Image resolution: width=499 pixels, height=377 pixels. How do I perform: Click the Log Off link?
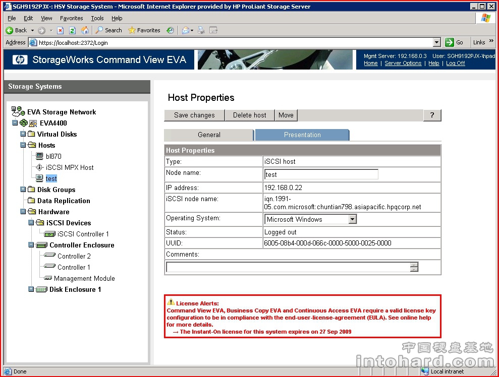click(456, 64)
